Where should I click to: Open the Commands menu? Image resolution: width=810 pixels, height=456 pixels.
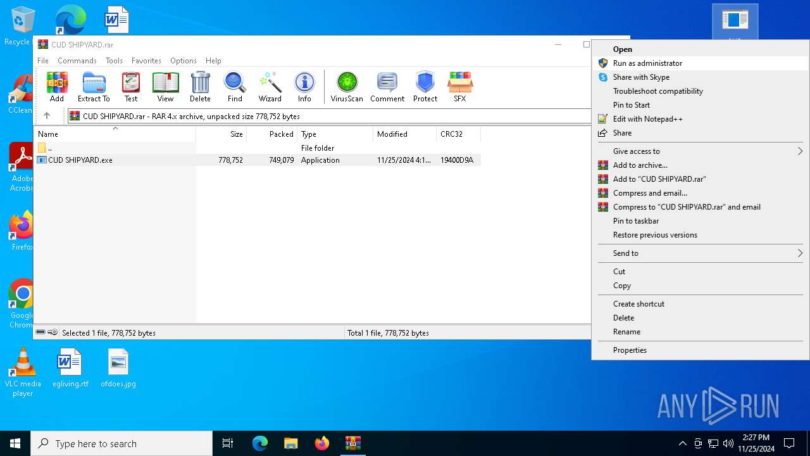[77, 61]
